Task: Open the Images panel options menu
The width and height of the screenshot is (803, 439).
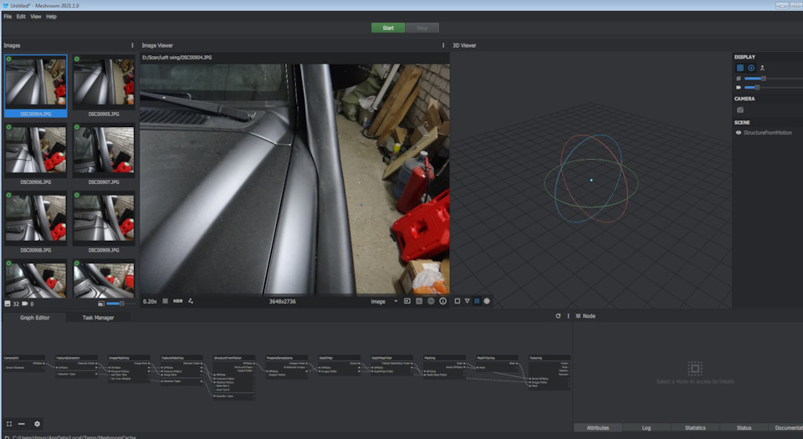Action: 132,45
